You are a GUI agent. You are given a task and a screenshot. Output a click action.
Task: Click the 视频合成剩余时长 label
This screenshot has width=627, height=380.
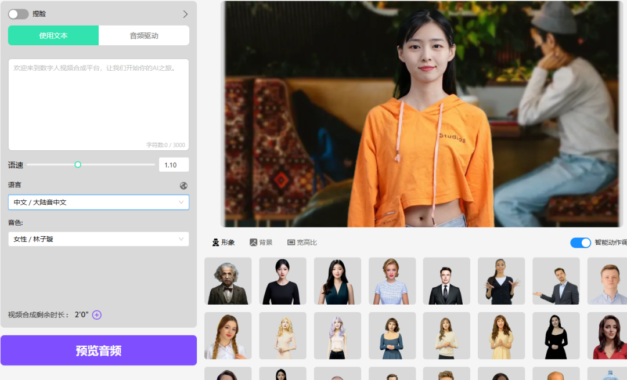38,315
